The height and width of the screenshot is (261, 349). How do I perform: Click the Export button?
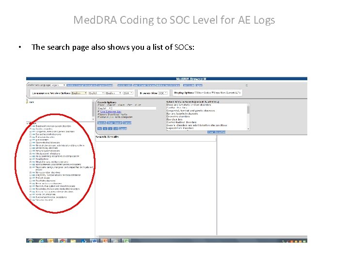tap(123, 129)
